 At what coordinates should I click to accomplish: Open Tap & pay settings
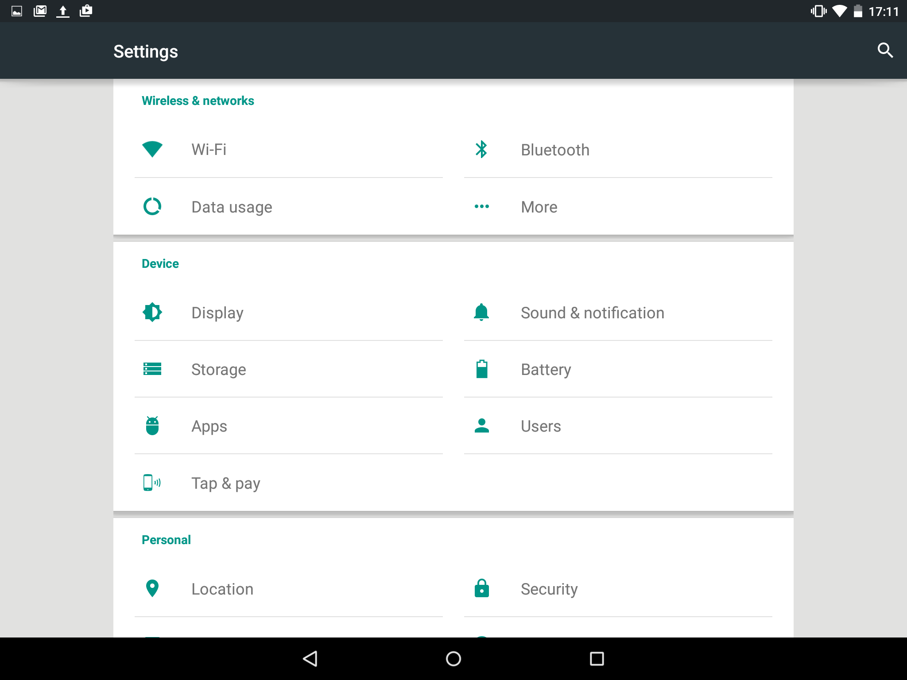(289, 483)
